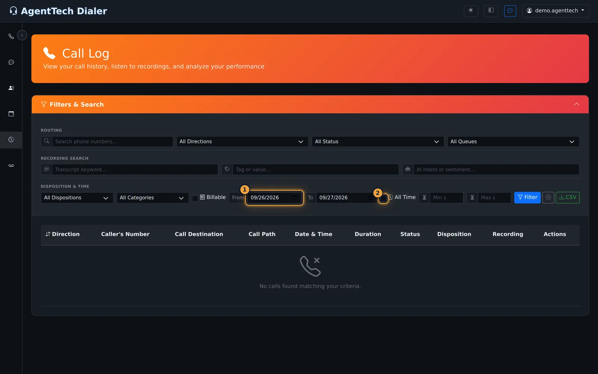Open the demo.agenttech user menu
Viewport: 598px width, 374px height.
tap(555, 11)
